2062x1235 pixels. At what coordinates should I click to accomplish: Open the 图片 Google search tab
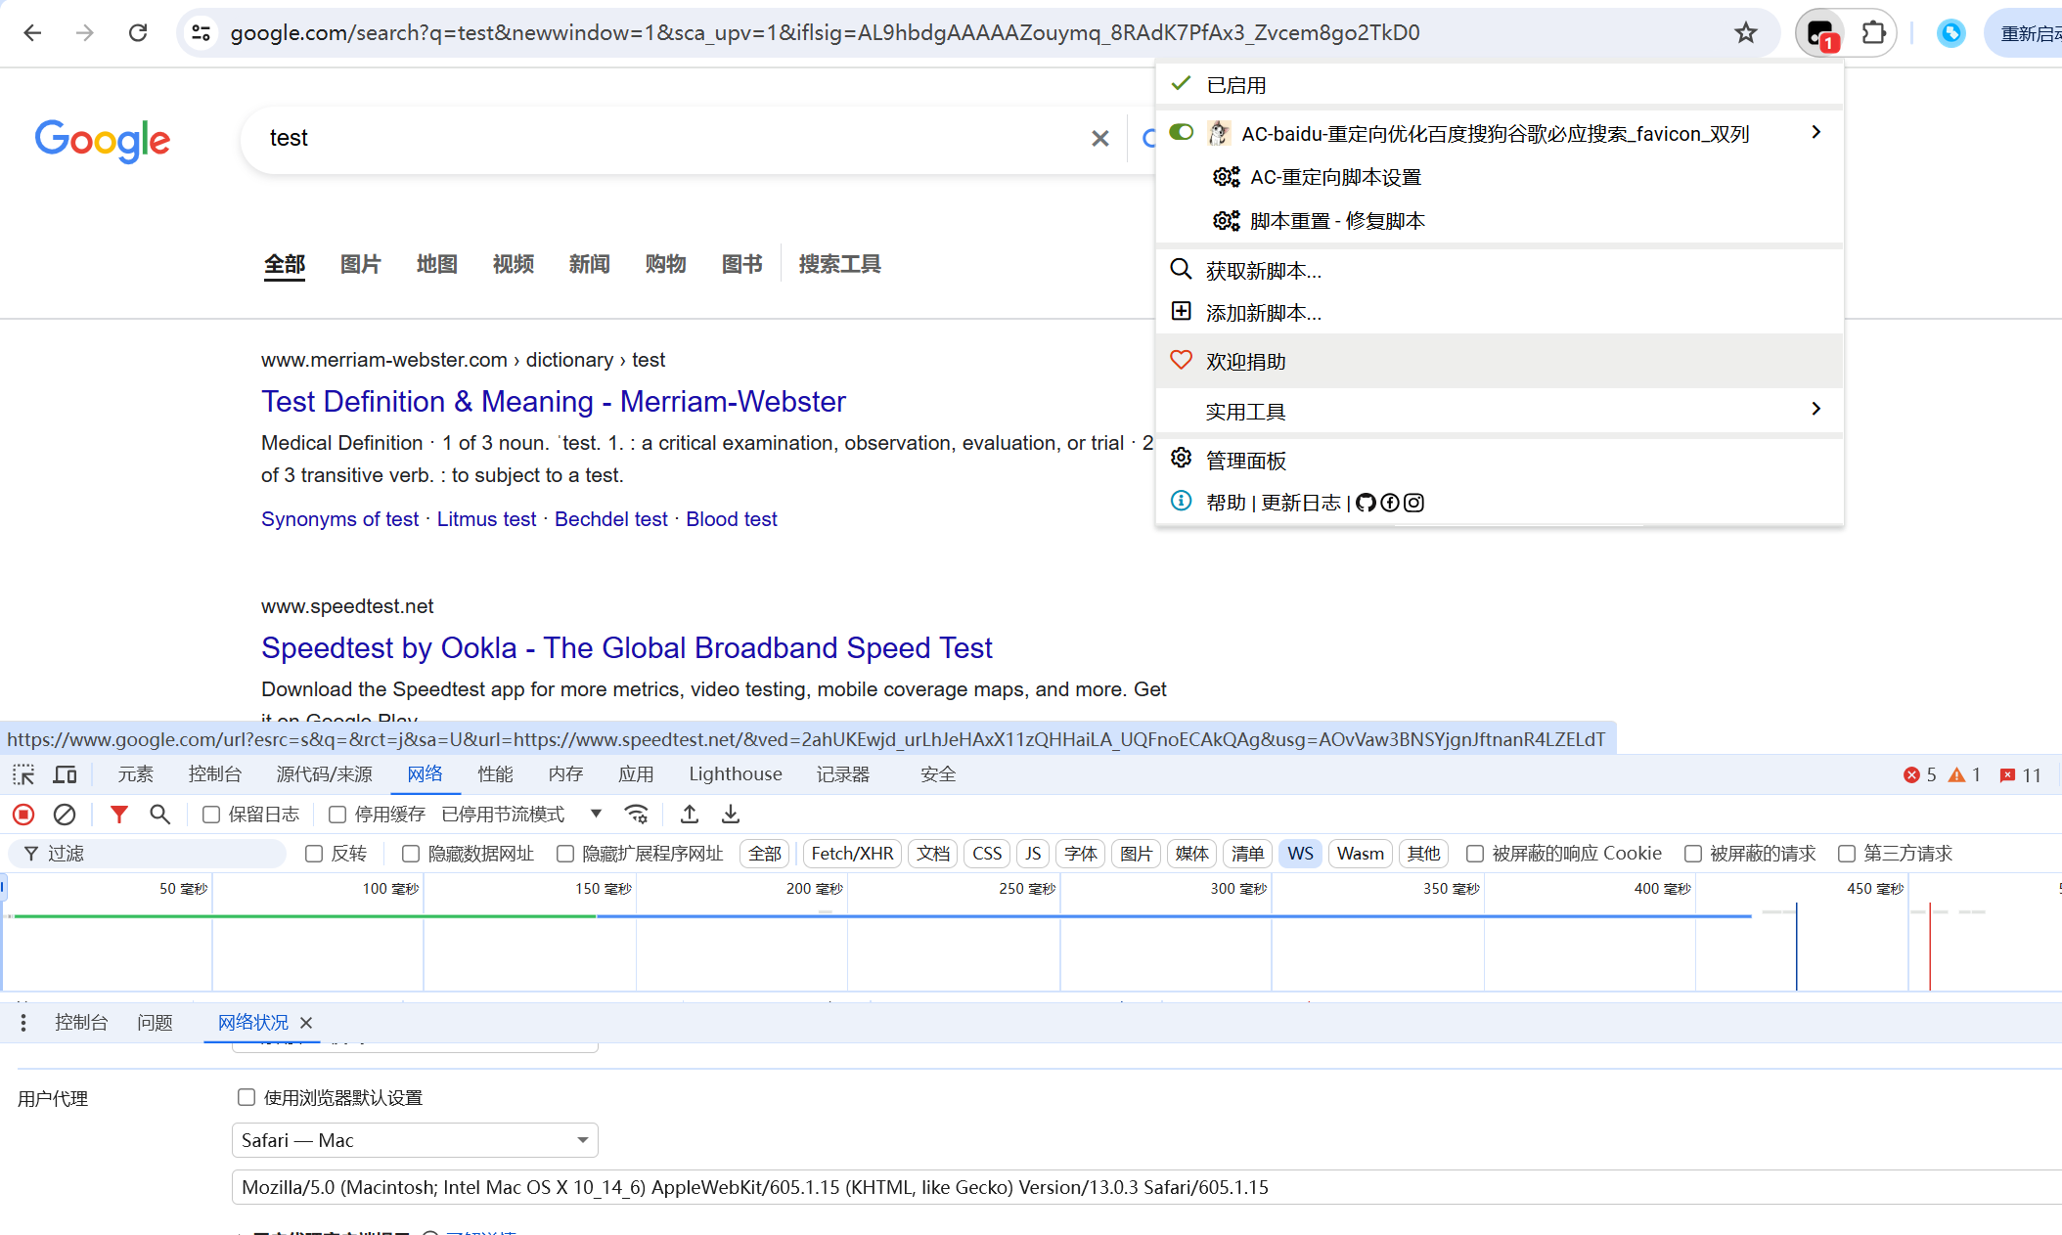click(360, 264)
